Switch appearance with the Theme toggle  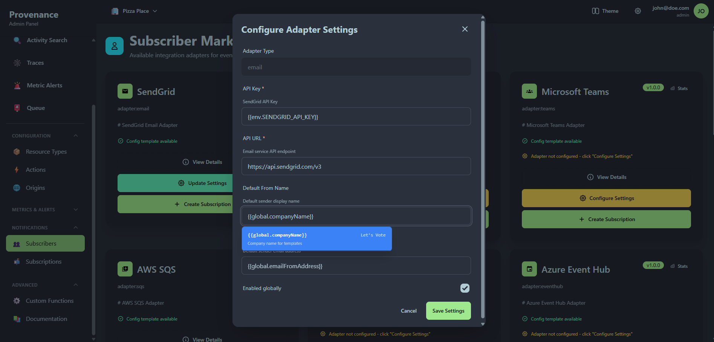pyautogui.click(x=604, y=11)
